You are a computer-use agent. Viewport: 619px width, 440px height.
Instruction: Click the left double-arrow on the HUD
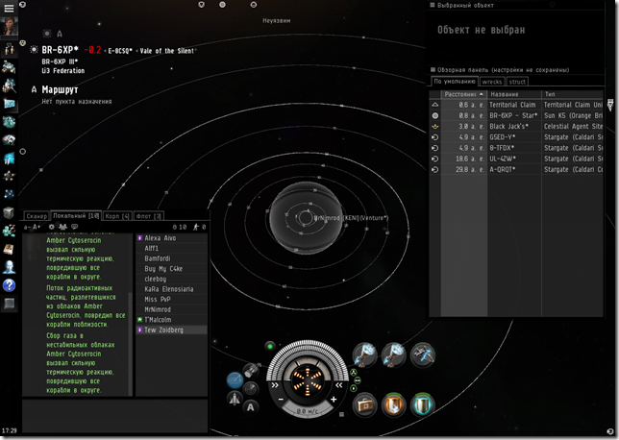point(275,384)
